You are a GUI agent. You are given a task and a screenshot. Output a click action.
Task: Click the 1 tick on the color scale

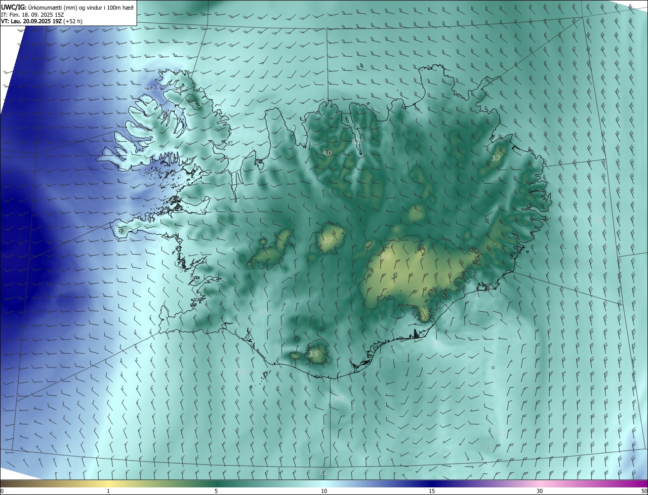coord(108,491)
